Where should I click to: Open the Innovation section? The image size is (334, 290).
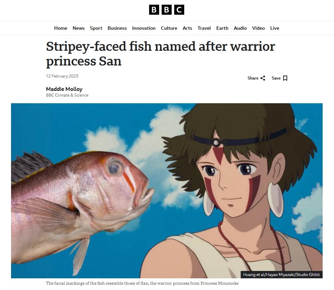click(144, 28)
